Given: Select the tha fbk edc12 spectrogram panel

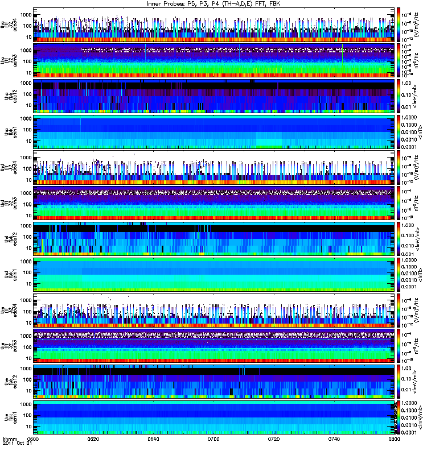Looking at the screenshot, I should click(x=214, y=96).
